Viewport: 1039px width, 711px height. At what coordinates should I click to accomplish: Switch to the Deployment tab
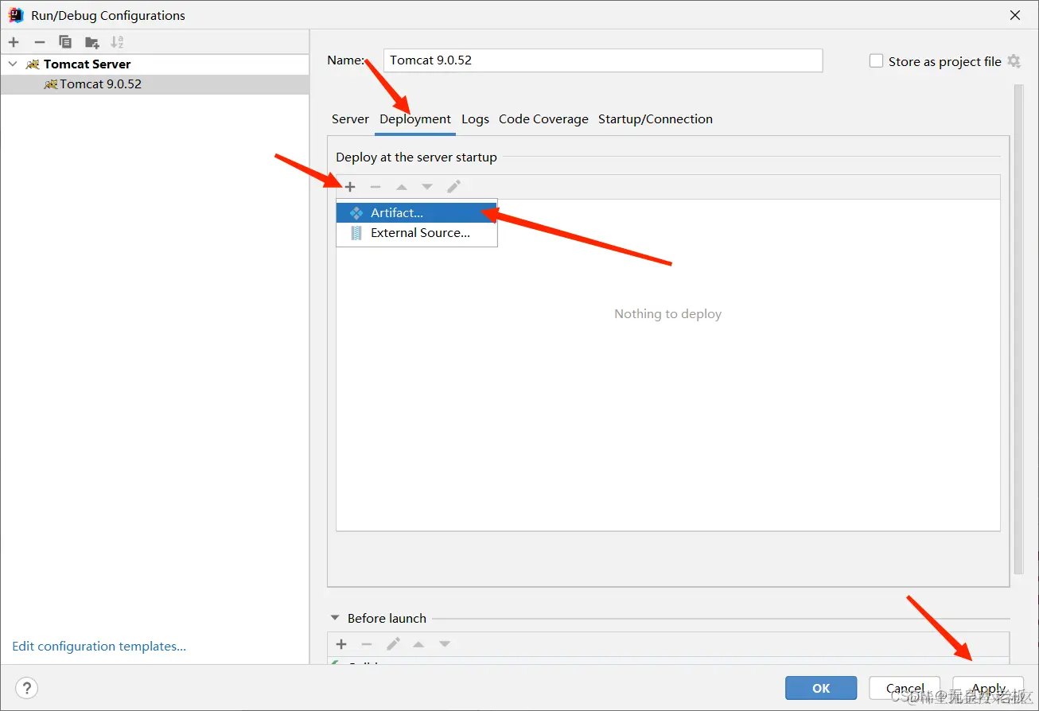point(415,119)
